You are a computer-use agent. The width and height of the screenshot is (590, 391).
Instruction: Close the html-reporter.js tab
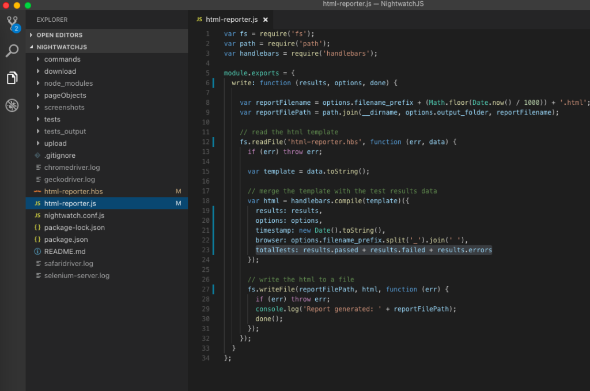265,19
